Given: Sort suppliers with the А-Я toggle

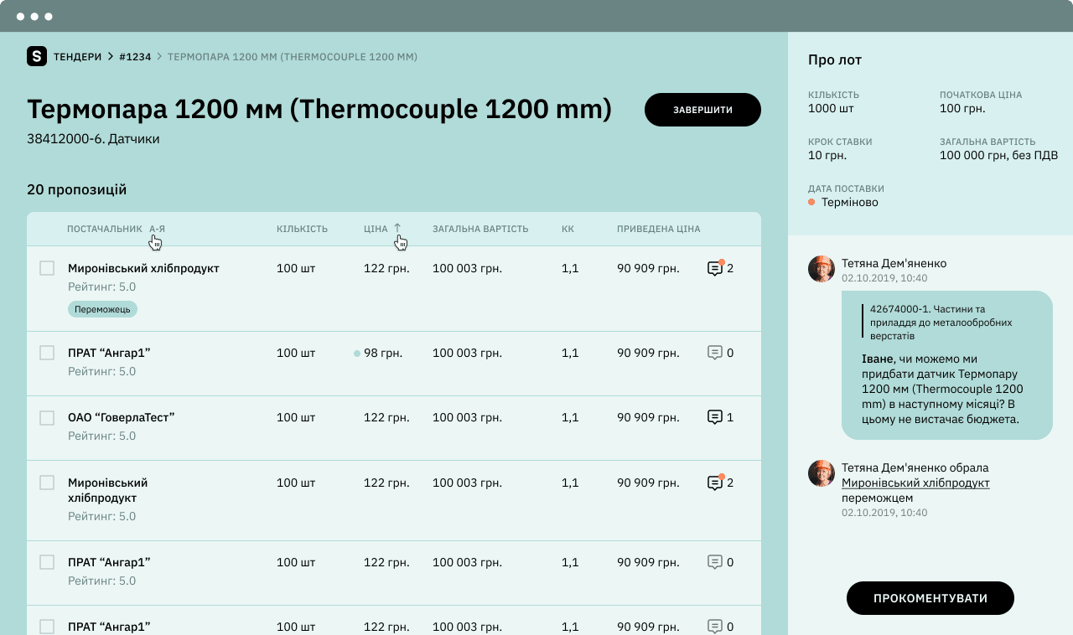Looking at the screenshot, I should (x=157, y=229).
